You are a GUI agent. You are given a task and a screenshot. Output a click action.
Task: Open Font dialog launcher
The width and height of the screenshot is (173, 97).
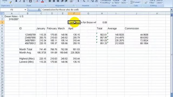click(x=45, y=5)
